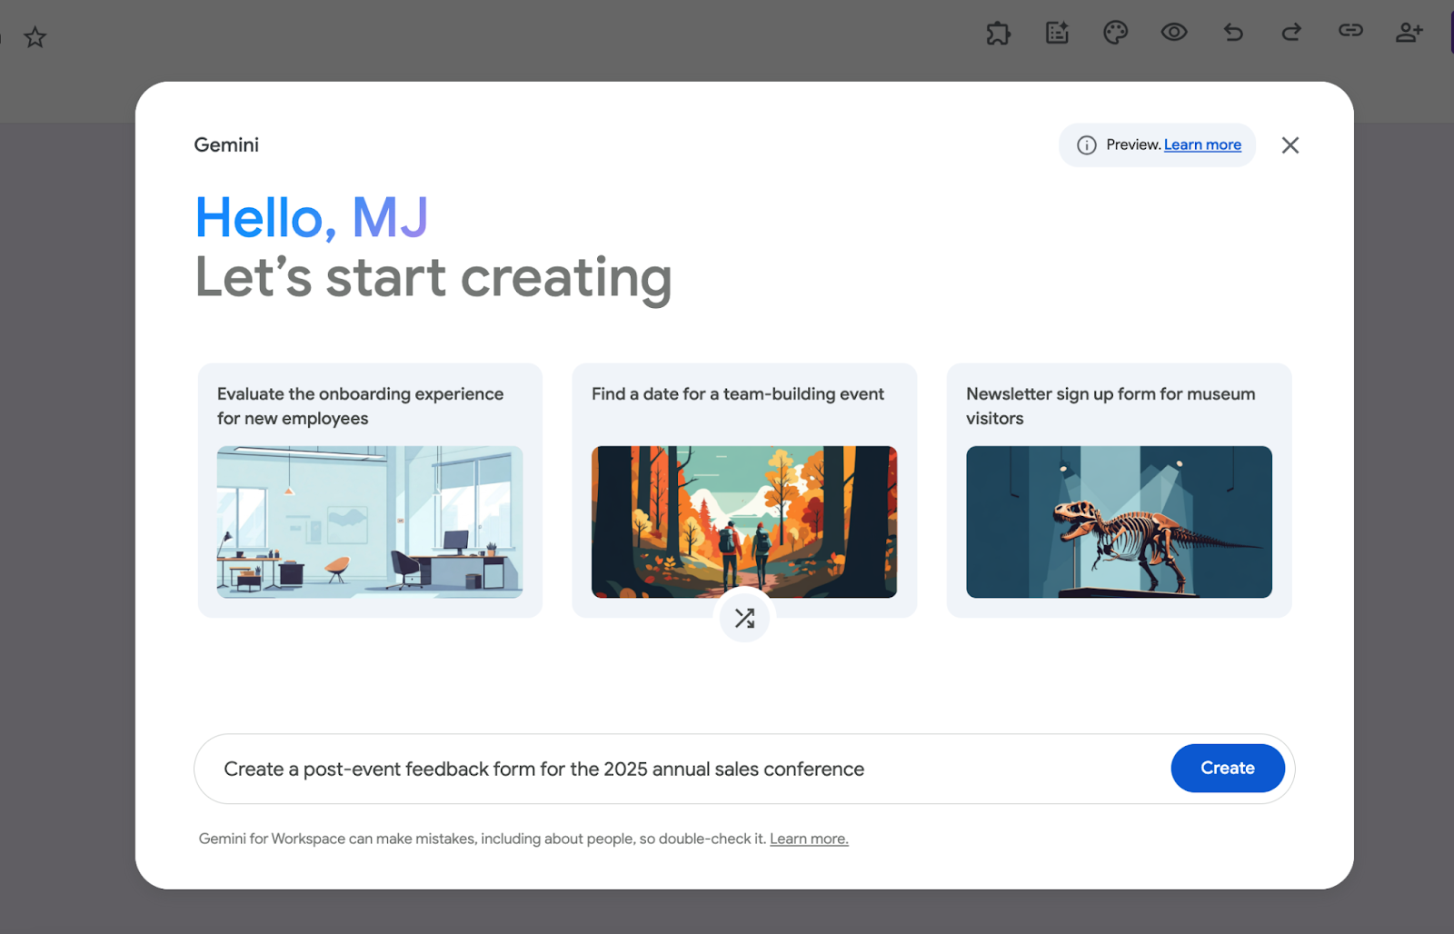Shuffle the Gemini prompt suggestions
Screen dimensions: 1454x934
pyautogui.click(x=744, y=617)
